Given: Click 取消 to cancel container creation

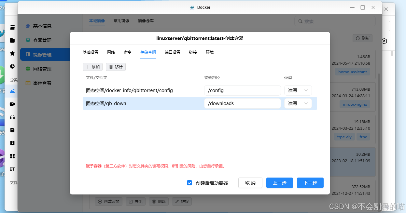Looking at the screenshot, I should pos(250,183).
